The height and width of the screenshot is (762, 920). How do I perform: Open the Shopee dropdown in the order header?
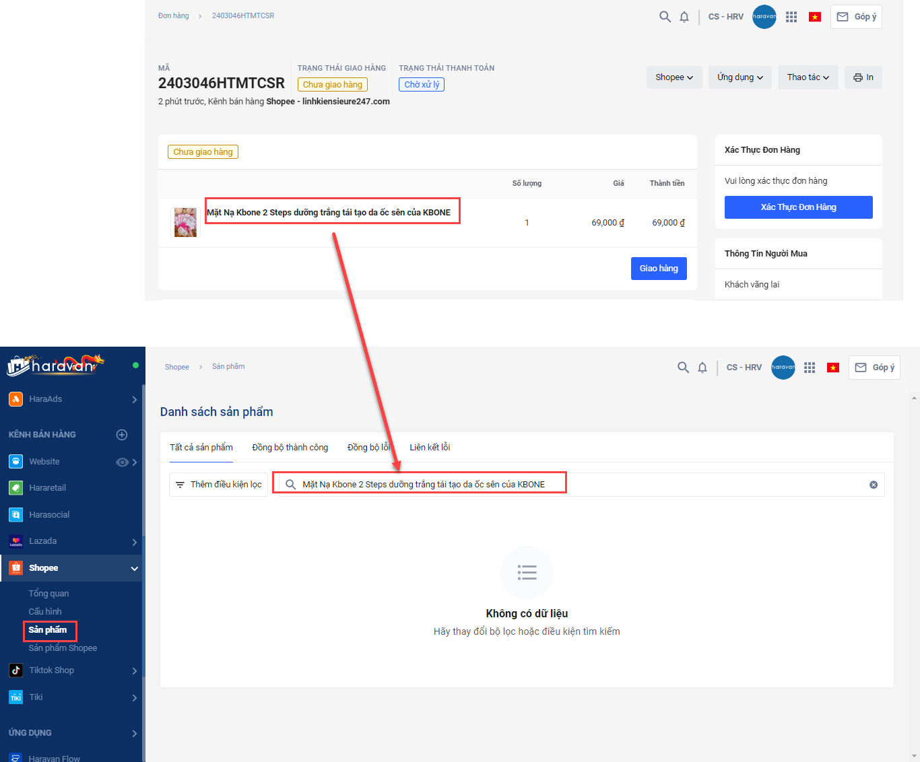(x=674, y=77)
